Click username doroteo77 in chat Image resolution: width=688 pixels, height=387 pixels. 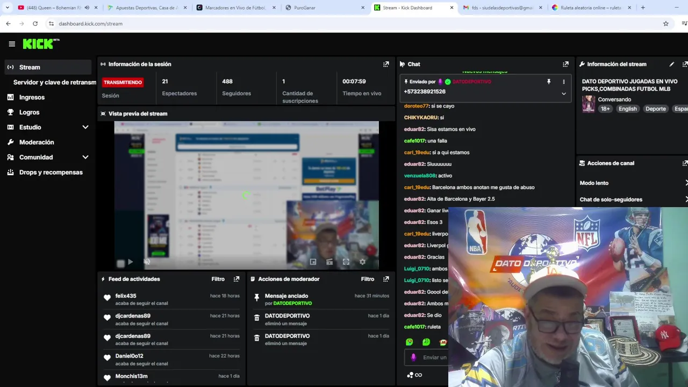click(416, 106)
